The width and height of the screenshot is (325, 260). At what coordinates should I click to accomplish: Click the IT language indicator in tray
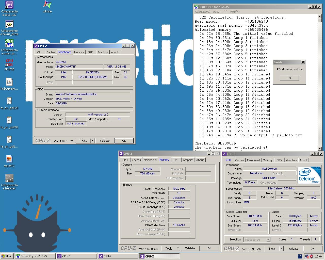tap(300, 256)
